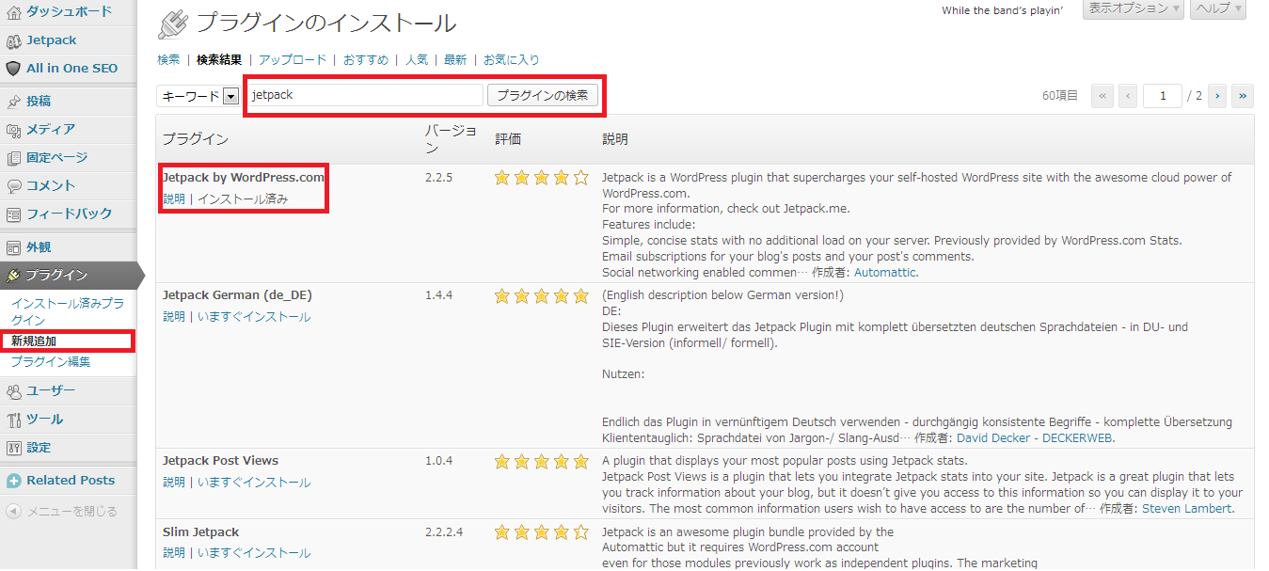Click the メニューを閉じる collapse menu text
Image resolution: width=1269 pixels, height=571 pixels.
point(71,512)
